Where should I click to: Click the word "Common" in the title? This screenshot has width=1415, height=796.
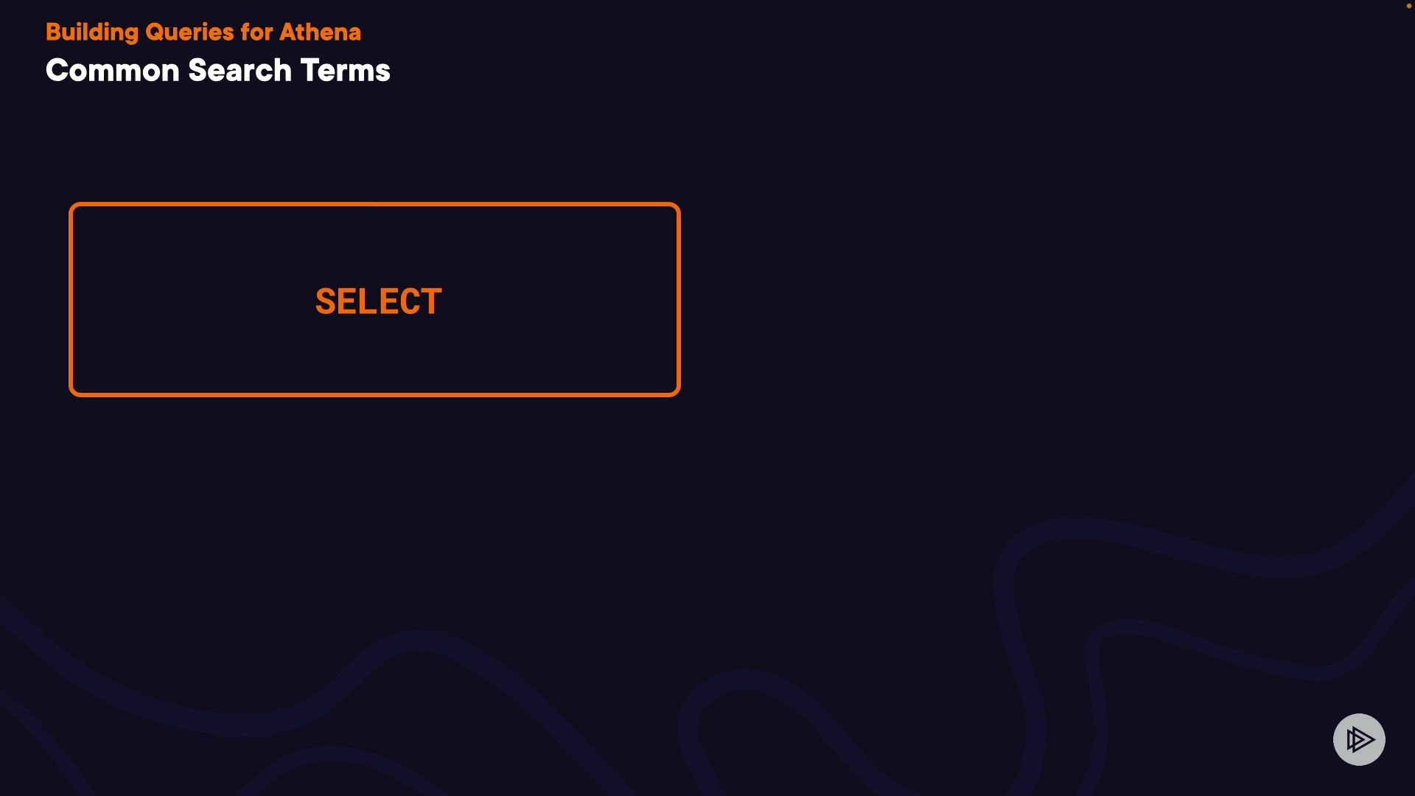point(113,71)
